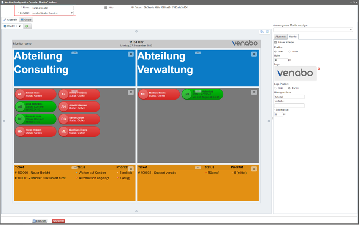The height and width of the screenshot is (225, 359).
Task: Close the Monitor 1 tab
Action: point(20,26)
